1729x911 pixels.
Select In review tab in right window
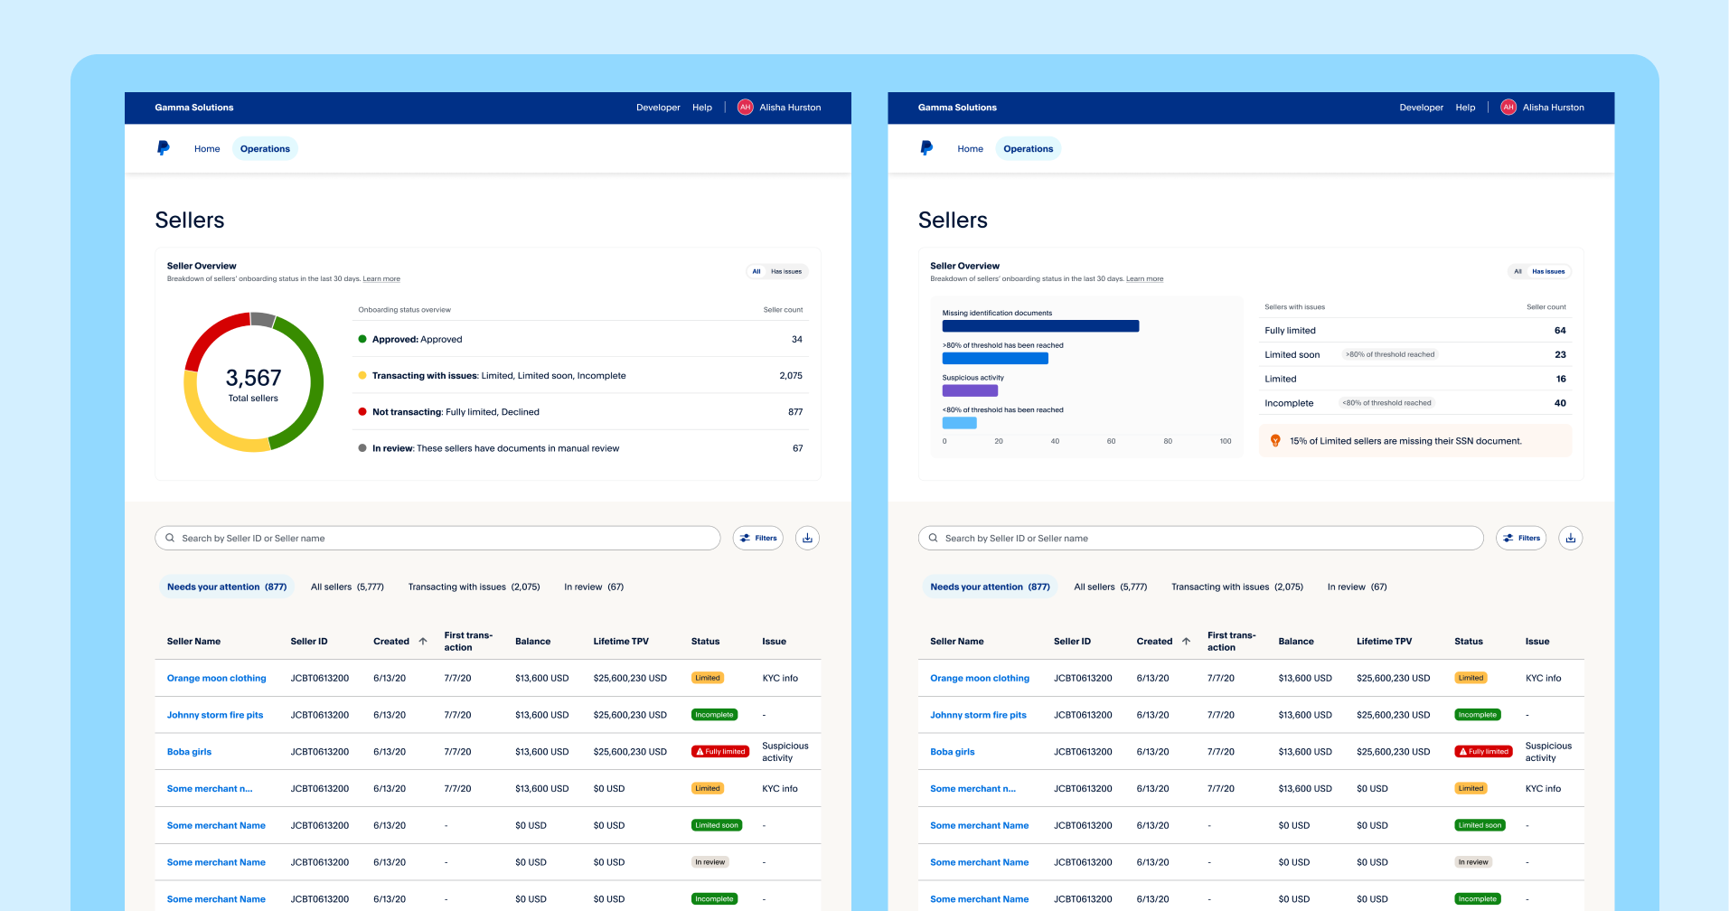[x=1357, y=587]
